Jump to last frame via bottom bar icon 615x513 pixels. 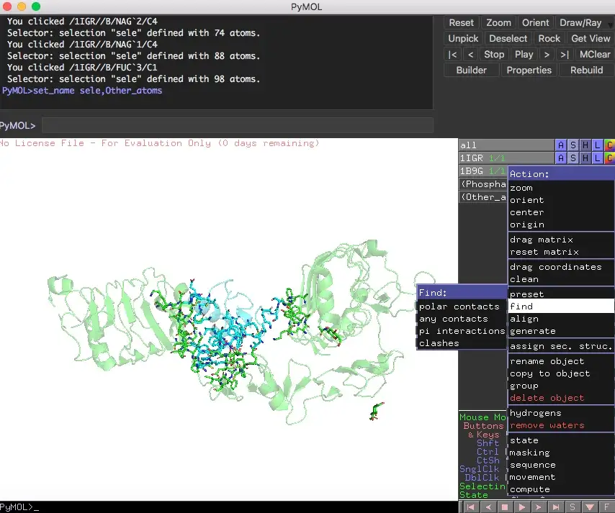click(x=557, y=507)
